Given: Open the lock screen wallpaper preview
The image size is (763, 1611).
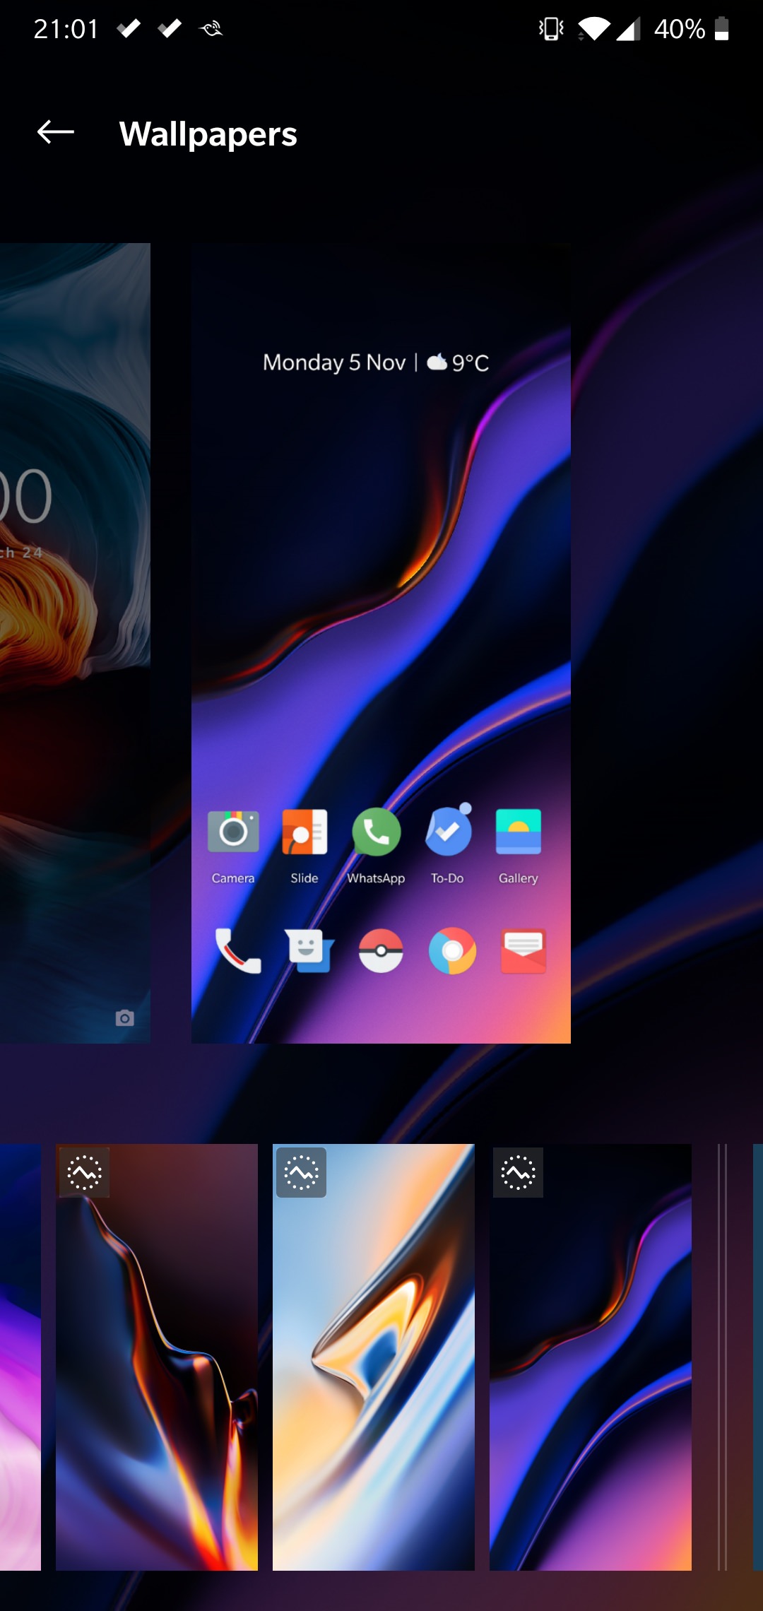Looking at the screenshot, I should click(75, 643).
